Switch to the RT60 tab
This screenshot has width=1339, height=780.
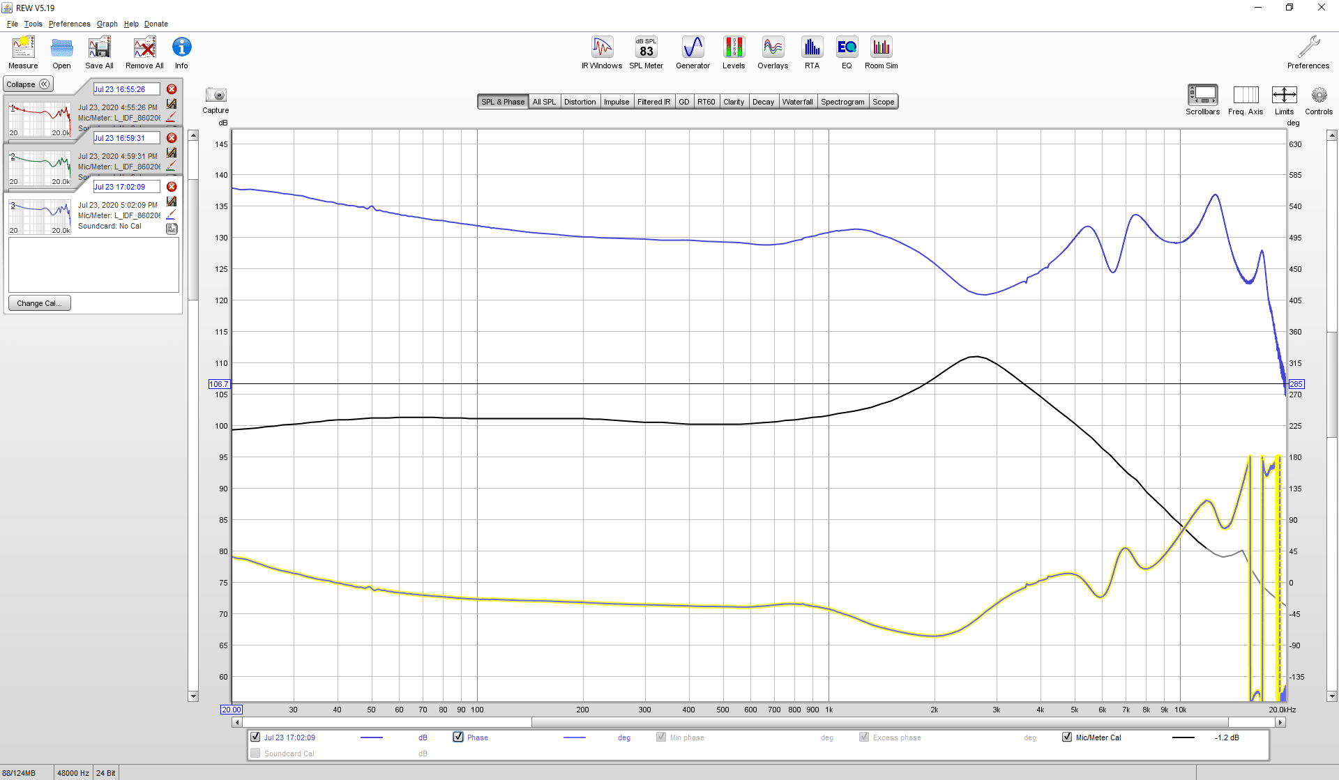point(706,102)
